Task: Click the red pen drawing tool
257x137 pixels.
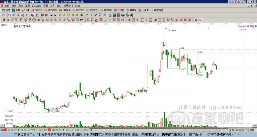Action: coord(4,20)
